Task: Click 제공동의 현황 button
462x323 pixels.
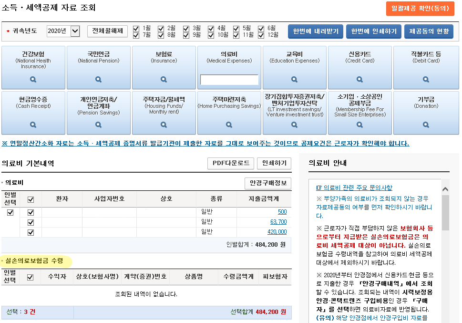Action: point(429,31)
